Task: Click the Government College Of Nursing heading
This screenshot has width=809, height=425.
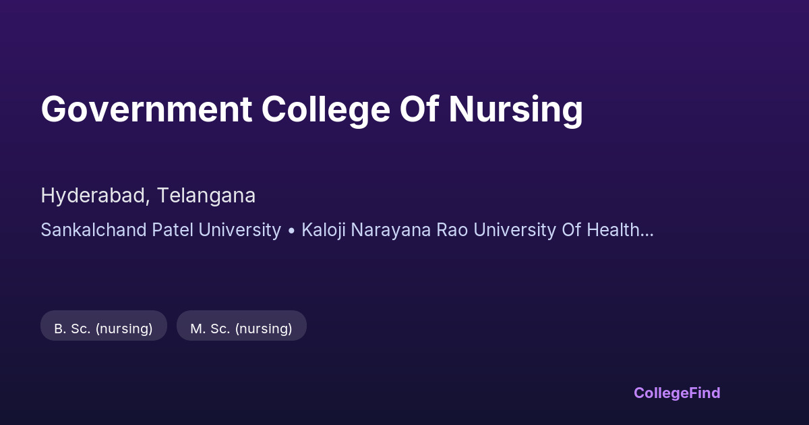Action: click(311, 109)
